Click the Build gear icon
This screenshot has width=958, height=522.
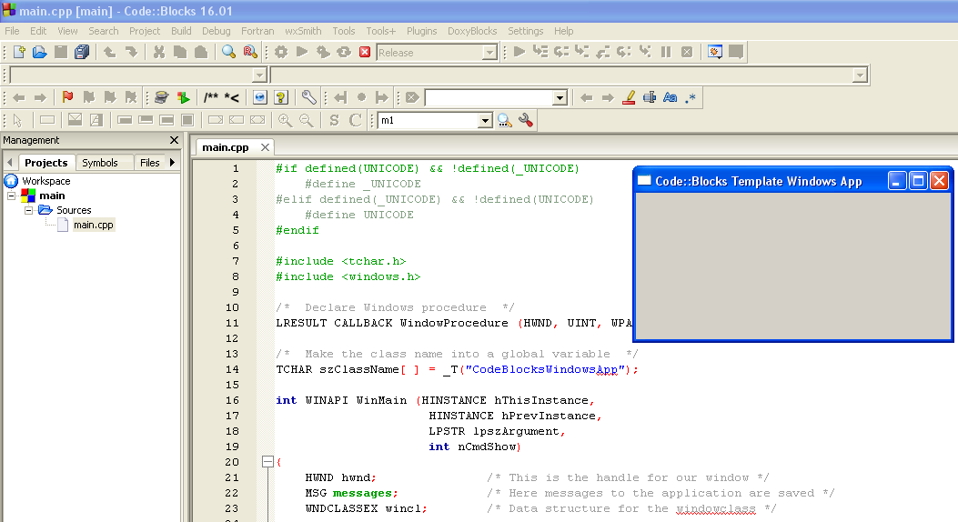coord(280,52)
